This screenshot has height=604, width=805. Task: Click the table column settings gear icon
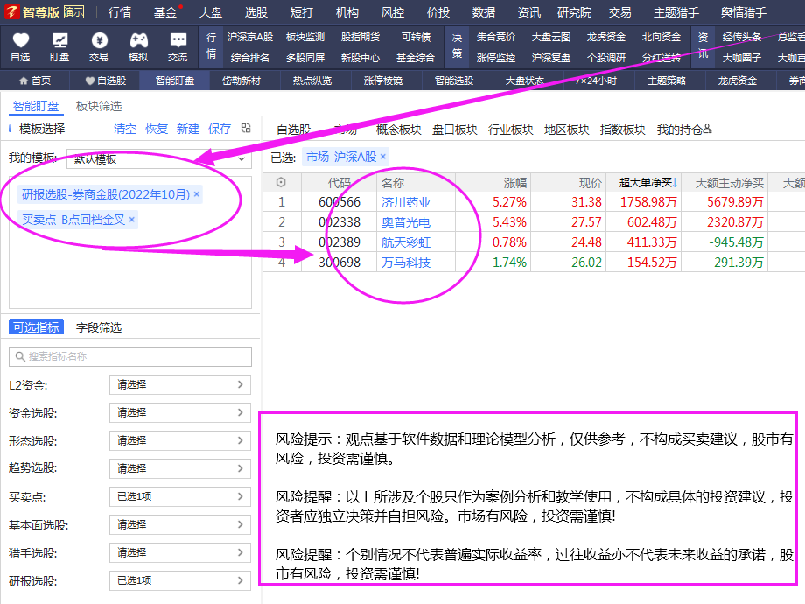coord(281,182)
